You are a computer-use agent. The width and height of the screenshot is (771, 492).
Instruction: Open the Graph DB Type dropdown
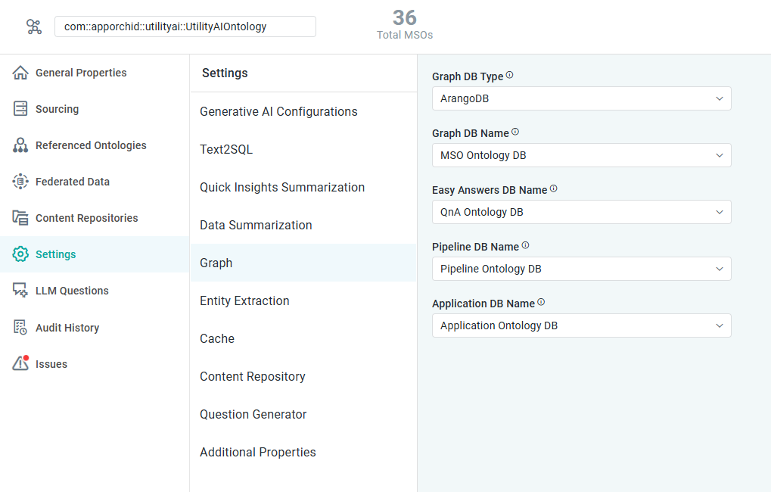581,98
